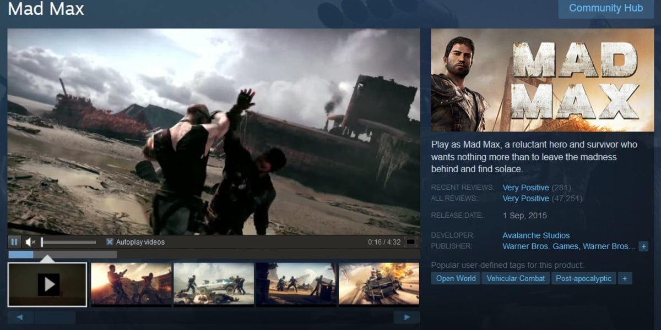View Very Positive recent reviews
The image size is (661, 330).
[526, 188]
